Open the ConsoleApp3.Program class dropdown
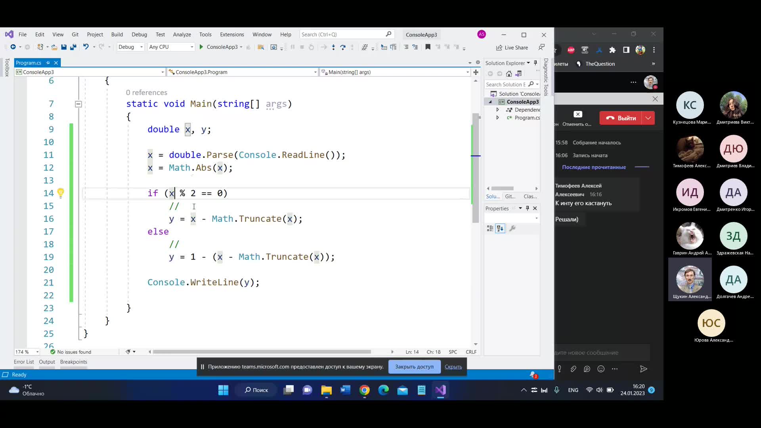 click(x=242, y=72)
